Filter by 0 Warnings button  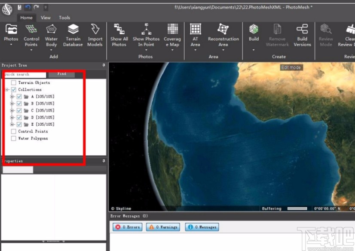pyautogui.click(x=163, y=227)
